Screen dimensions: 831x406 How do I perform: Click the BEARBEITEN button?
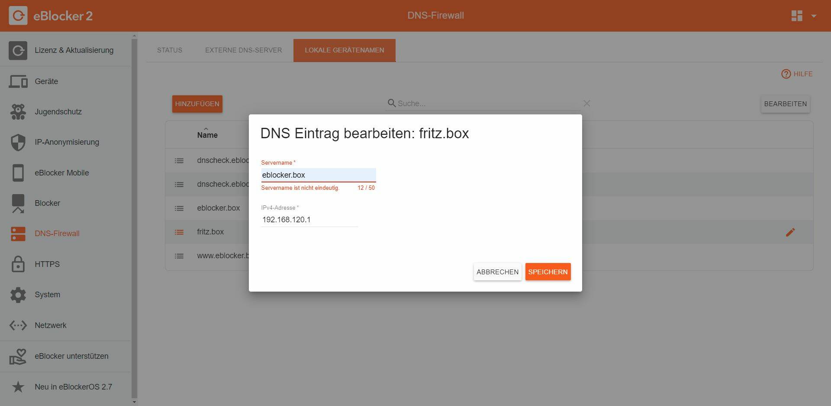click(786, 104)
